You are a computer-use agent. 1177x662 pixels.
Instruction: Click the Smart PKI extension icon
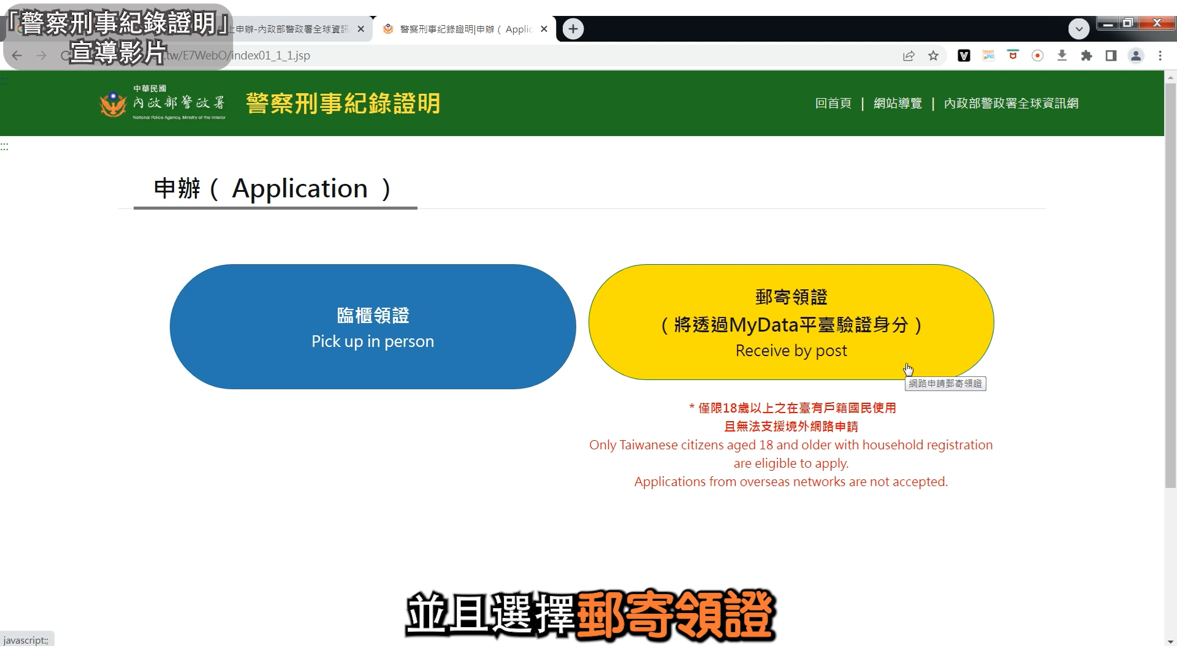coord(988,56)
